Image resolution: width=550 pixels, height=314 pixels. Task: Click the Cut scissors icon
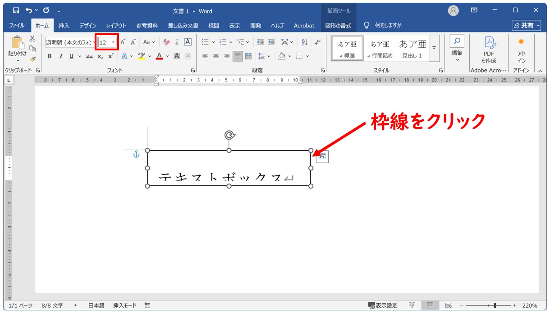click(x=32, y=39)
